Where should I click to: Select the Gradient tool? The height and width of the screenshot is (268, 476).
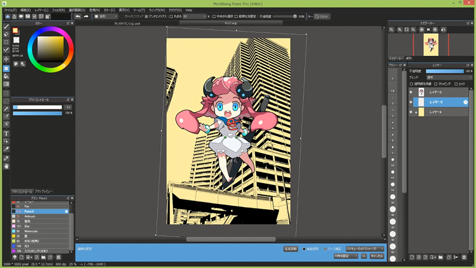point(6,84)
